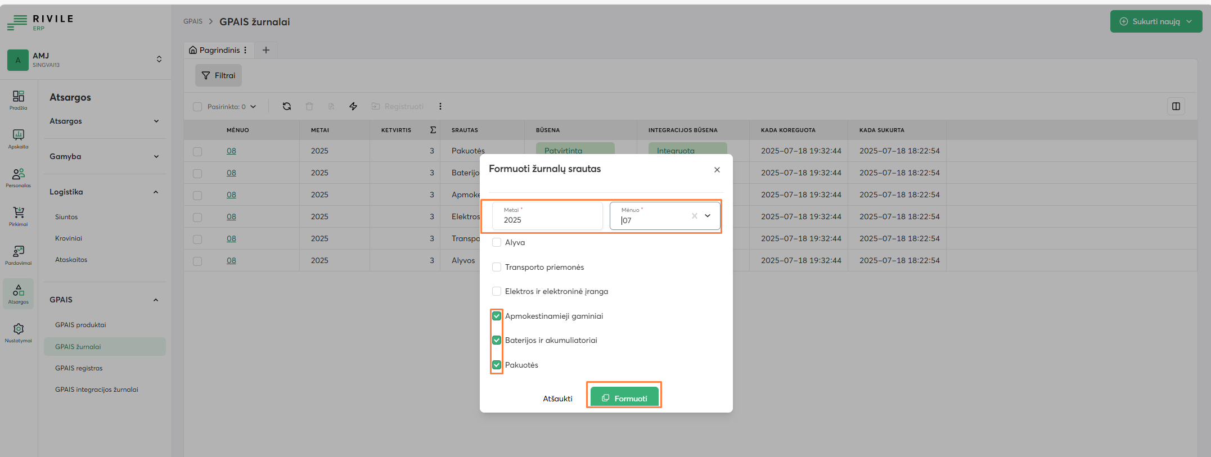Click the refresh icon in table toolbar
1211x457 pixels.
point(287,106)
